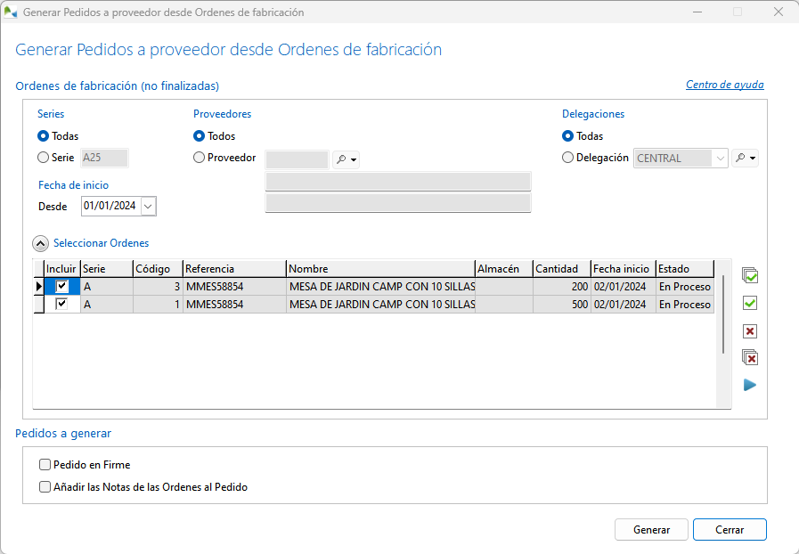Click the single red X deselect icon
The height and width of the screenshot is (554, 799).
pos(750,331)
